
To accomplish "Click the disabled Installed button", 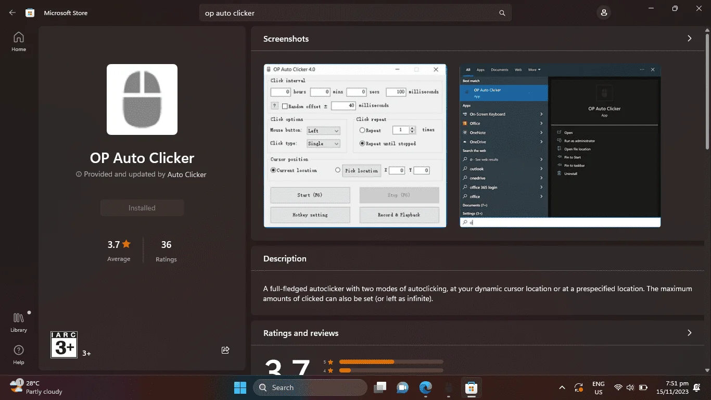I will click(142, 208).
